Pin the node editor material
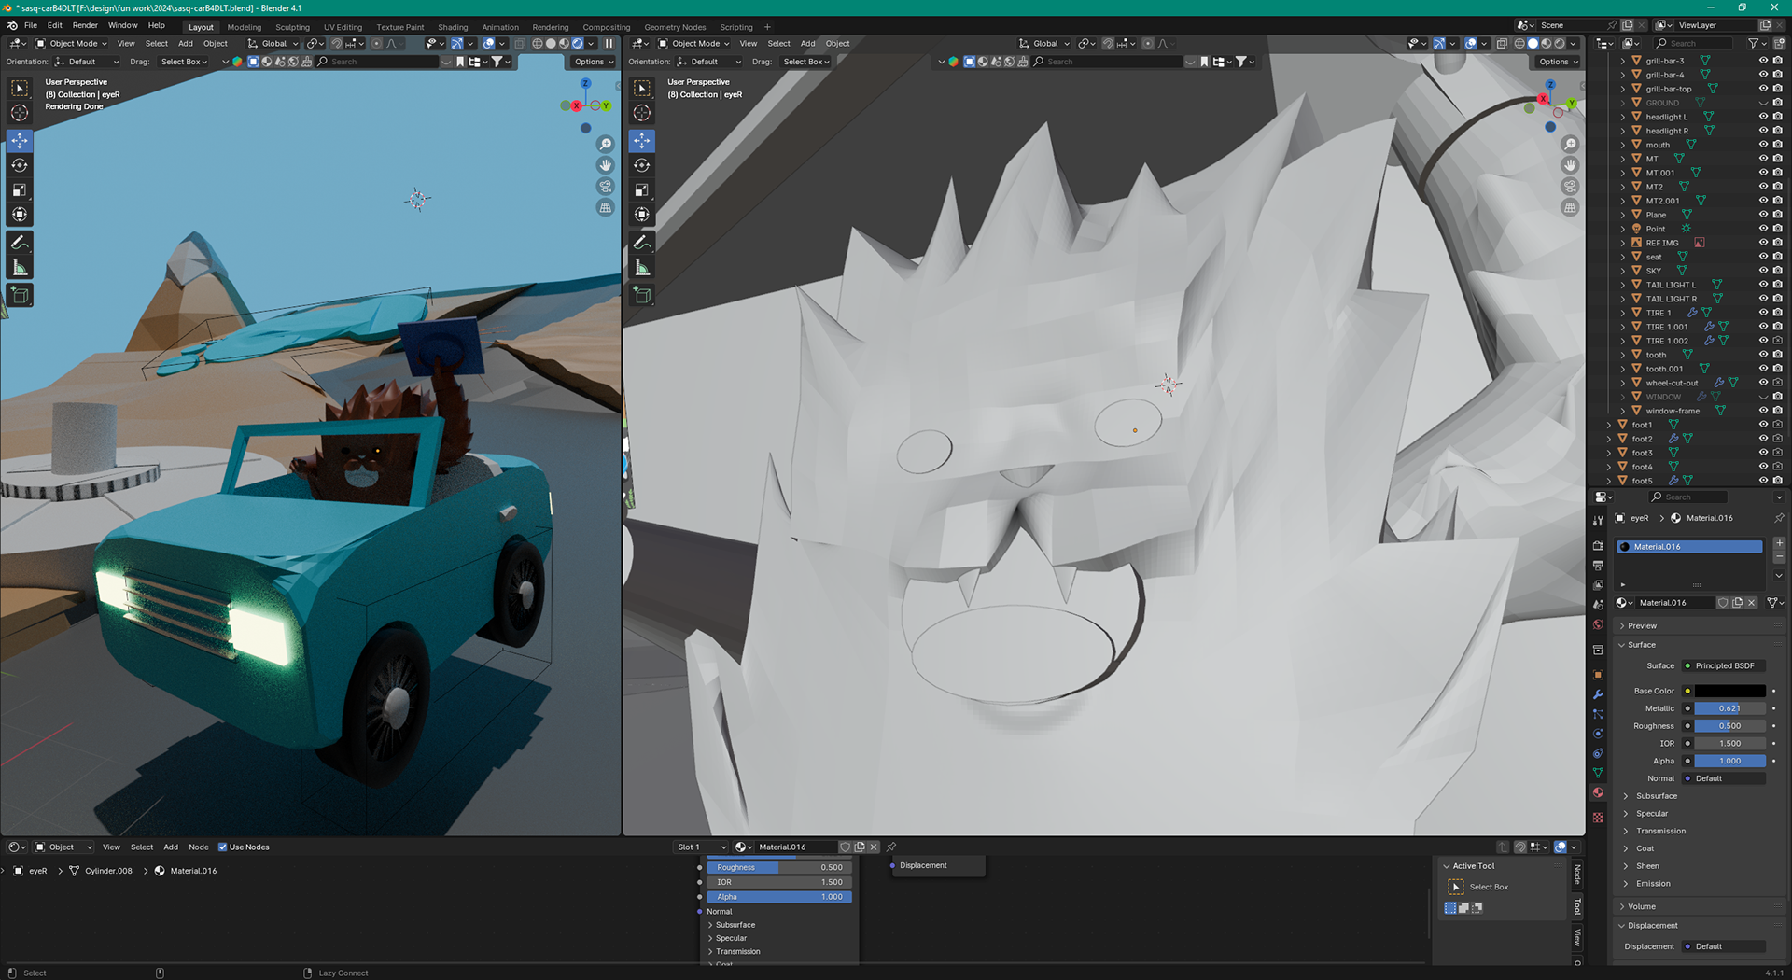 [x=891, y=847]
